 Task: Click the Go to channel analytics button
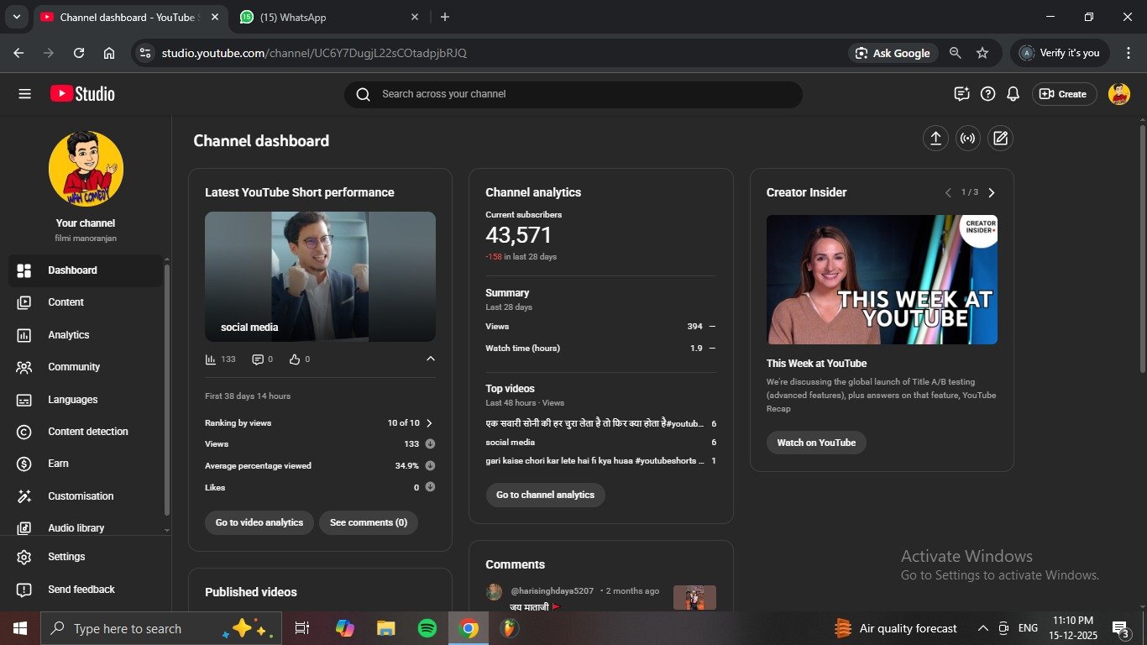[x=545, y=495]
